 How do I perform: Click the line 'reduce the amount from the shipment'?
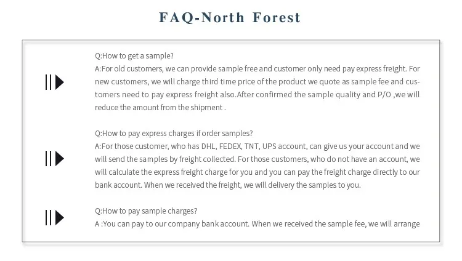pos(160,108)
